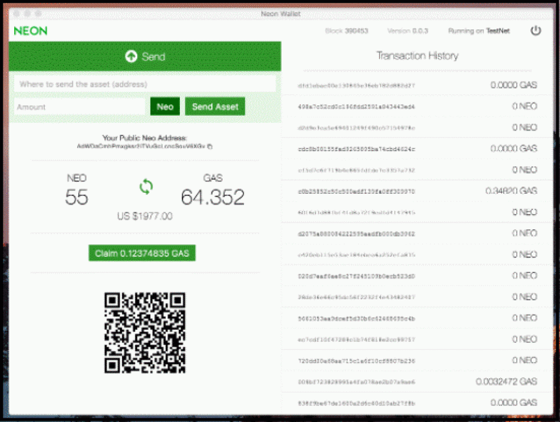Copy the public Neo address icon
560x422 pixels.
coord(209,146)
